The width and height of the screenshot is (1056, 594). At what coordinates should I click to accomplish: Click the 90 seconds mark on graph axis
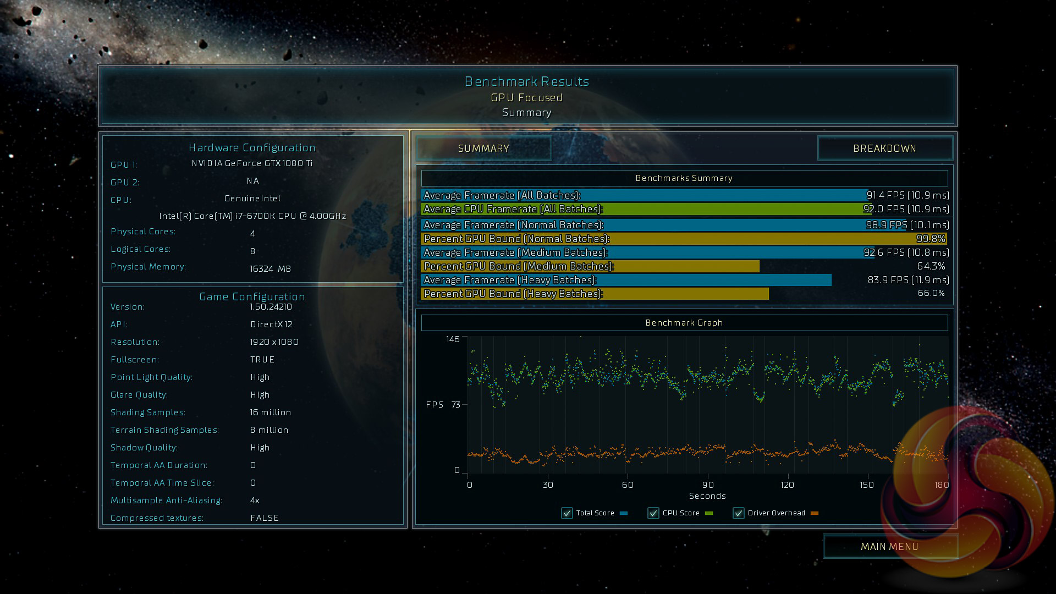708,485
